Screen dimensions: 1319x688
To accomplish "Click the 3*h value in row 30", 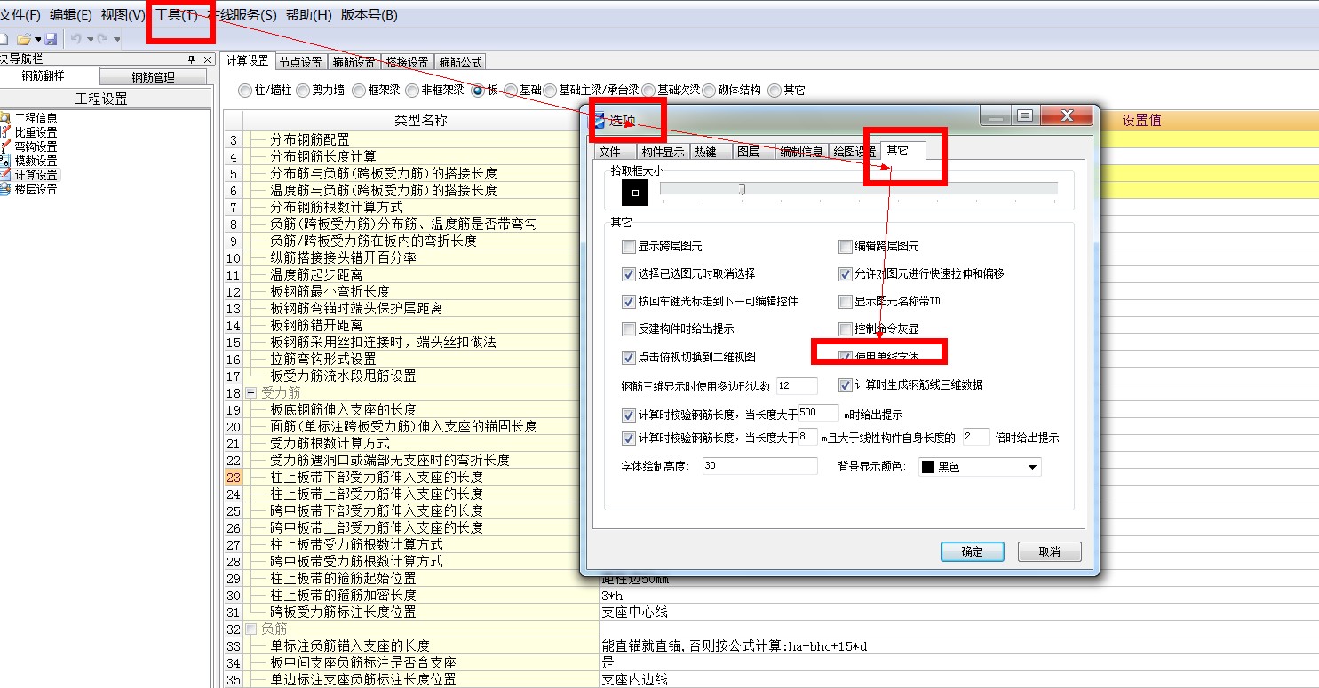I will (x=610, y=595).
